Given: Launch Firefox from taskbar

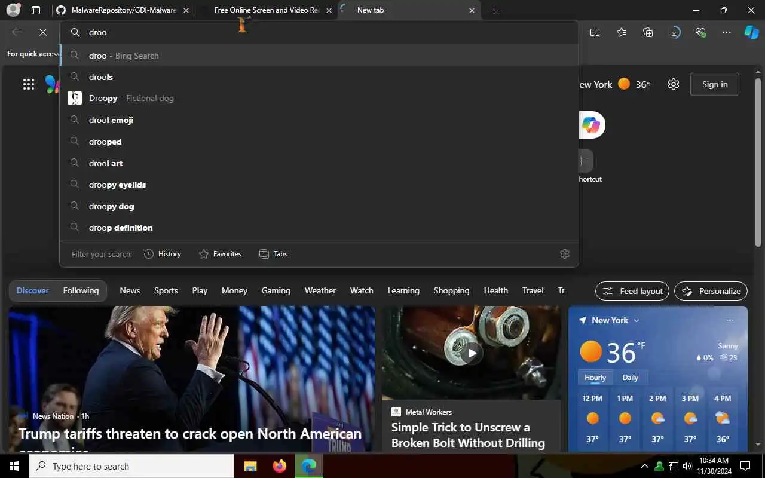Looking at the screenshot, I should click(x=279, y=466).
